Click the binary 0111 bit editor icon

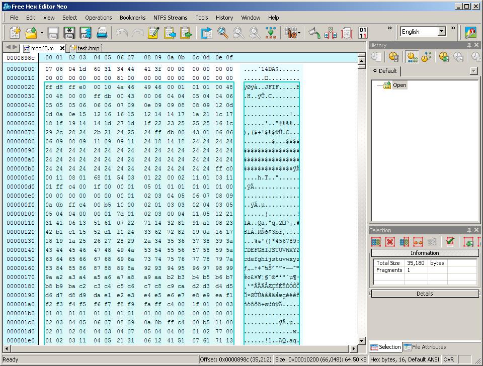pos(363,32)
